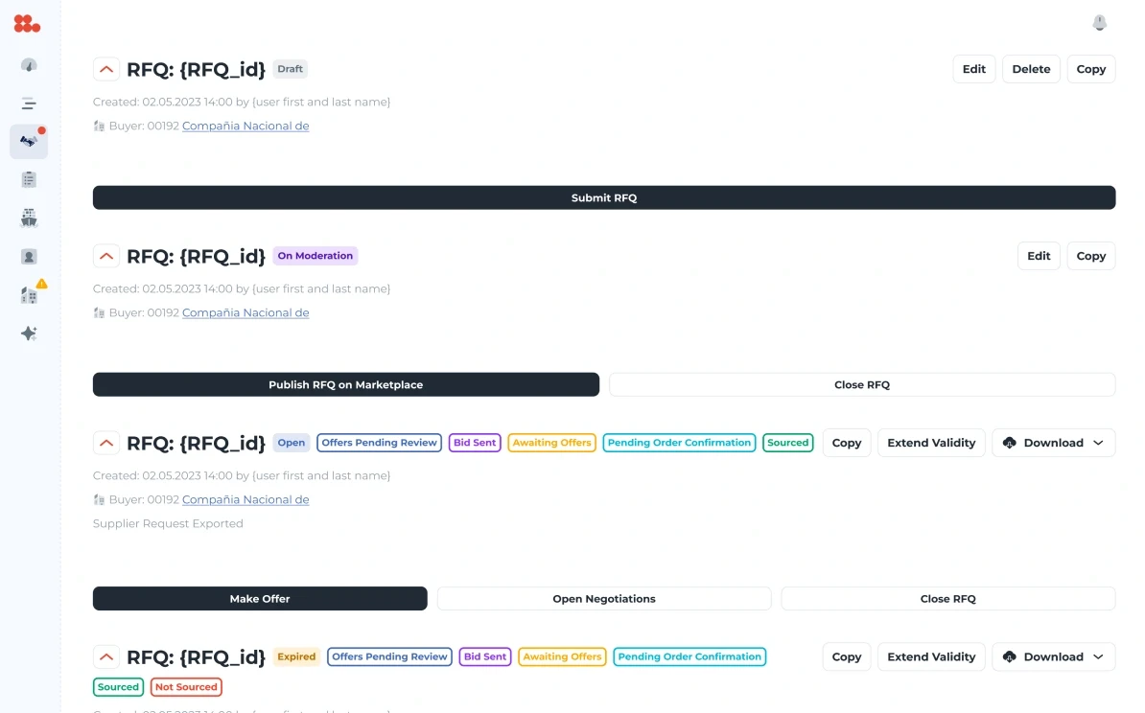Screen dimensions: 1145x713
Task: Click the Created date line in On Moderation RFQ
Action: (x=242, y=288)
